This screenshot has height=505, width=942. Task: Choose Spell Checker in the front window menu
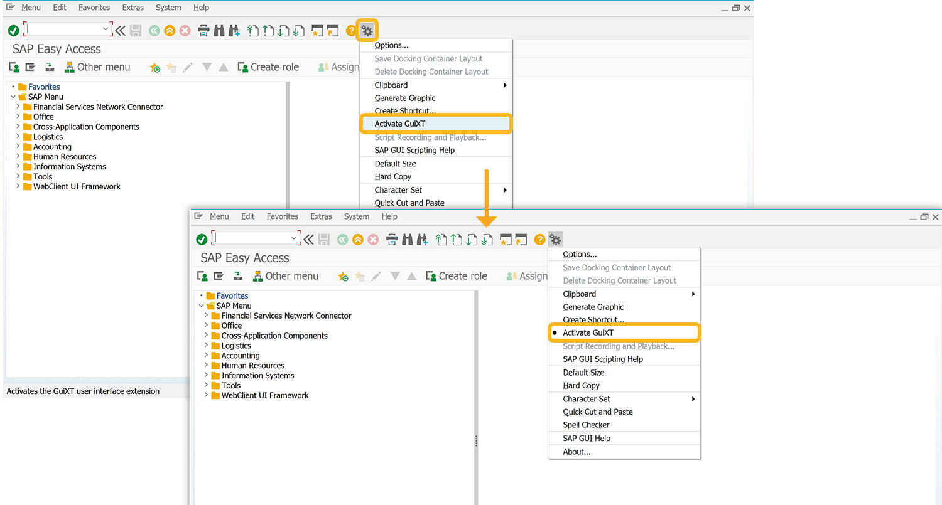pyautogui.click(x=624, y=425)
